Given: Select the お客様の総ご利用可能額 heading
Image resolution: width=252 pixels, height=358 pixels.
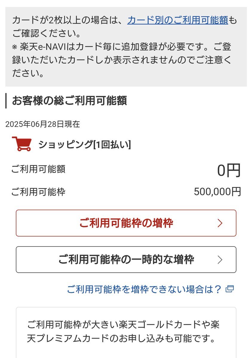Looking at the screenshot, I should [69, 101].
